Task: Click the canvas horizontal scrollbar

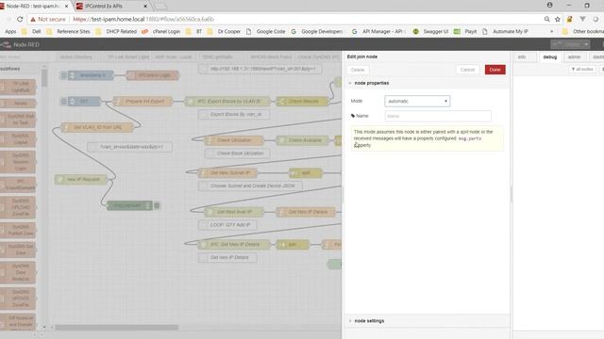Action: pos(116,328)
